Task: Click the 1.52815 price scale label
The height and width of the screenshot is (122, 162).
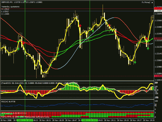Action: pyautogui.click(x=158, y=80)
